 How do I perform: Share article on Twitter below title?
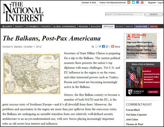click(x=100, y=46)
